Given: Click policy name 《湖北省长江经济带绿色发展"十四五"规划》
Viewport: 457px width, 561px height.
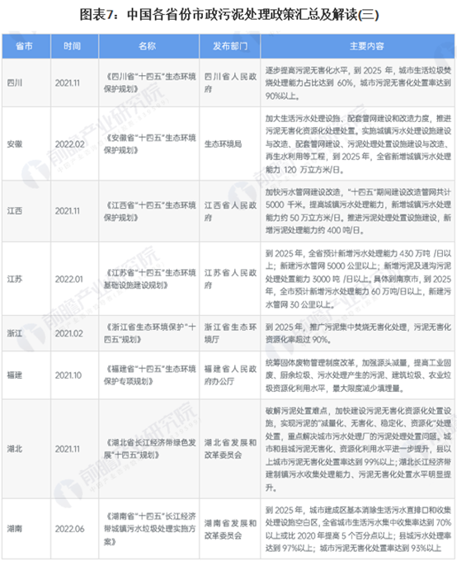Looking at the screenshot, I should click(x=149, y=449).
